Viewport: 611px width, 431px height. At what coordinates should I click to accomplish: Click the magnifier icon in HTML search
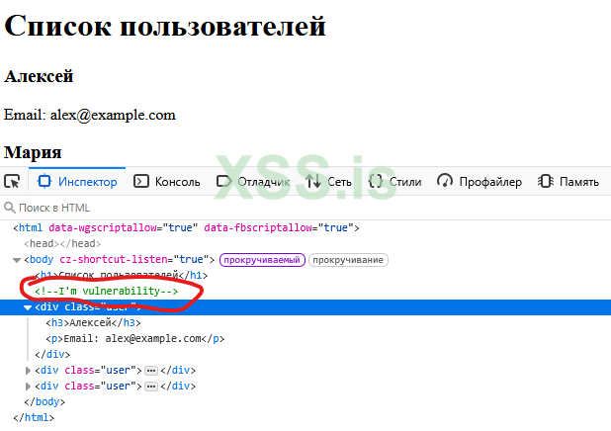point(9,208)
